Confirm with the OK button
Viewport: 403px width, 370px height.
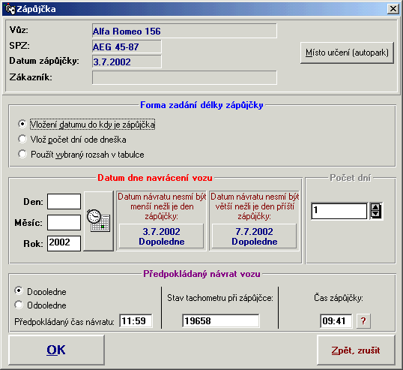pos(56,350)
